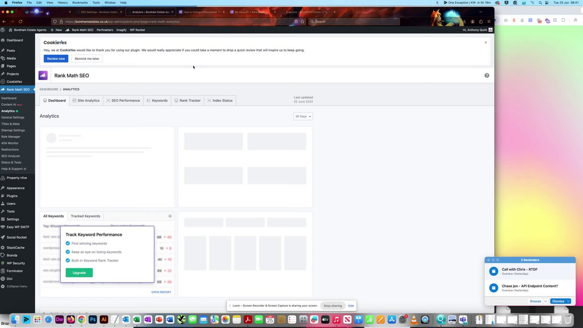Viewport: 583px width, 328px height.
Task: Open the Firefox Bookmarks menu
Action: [80, 3]
